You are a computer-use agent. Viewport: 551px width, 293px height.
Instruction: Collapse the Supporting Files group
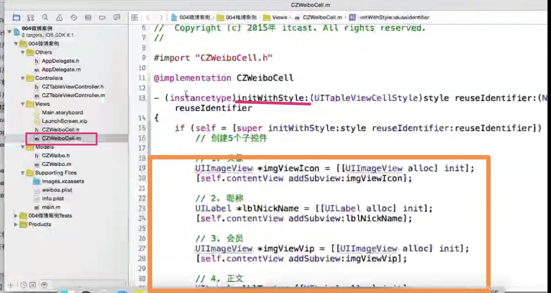(x=23, y=173)
